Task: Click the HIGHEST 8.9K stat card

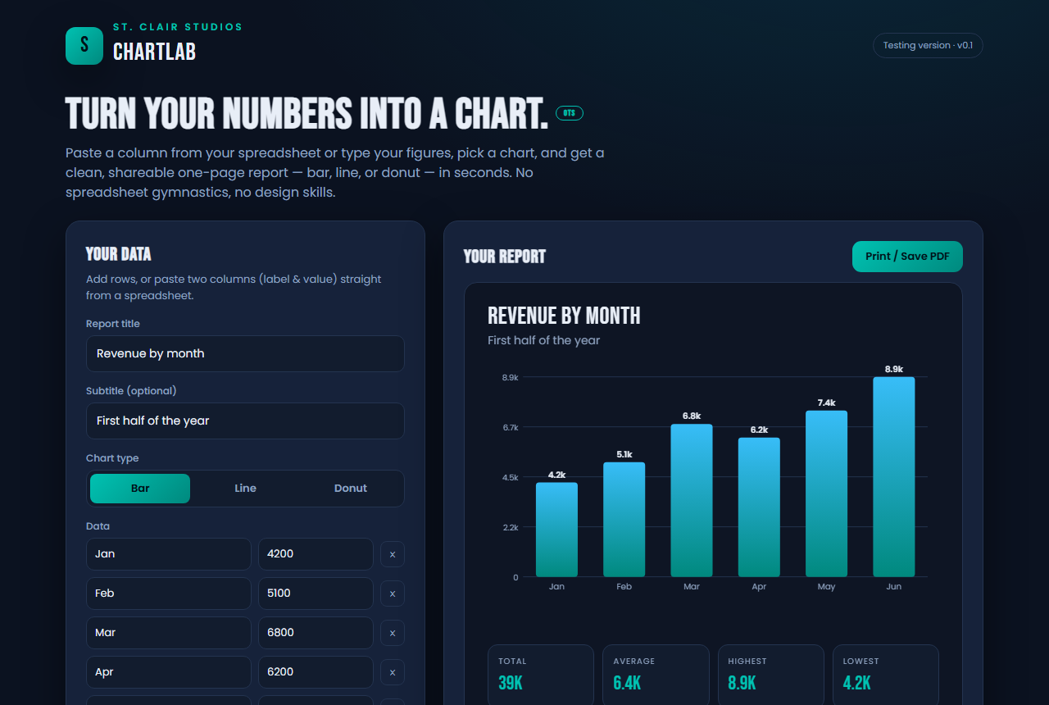Action: [770, 675]
